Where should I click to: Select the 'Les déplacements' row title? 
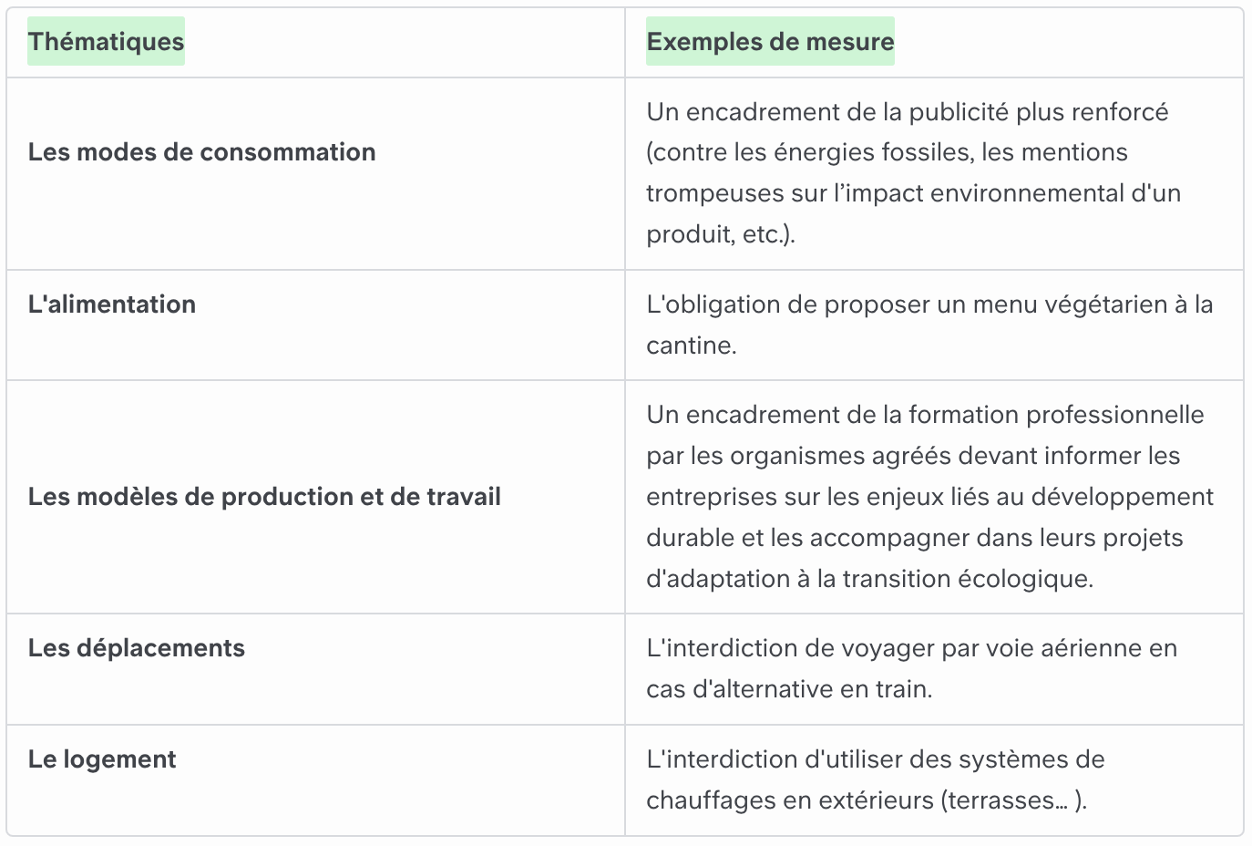click(136, 648)
